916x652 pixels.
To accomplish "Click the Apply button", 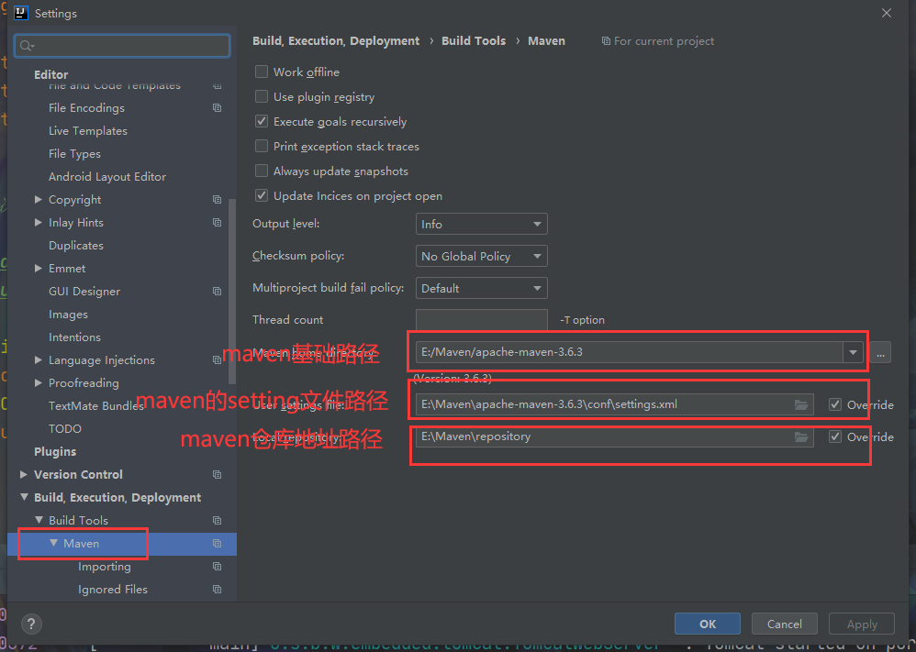I will click(862, 624).
